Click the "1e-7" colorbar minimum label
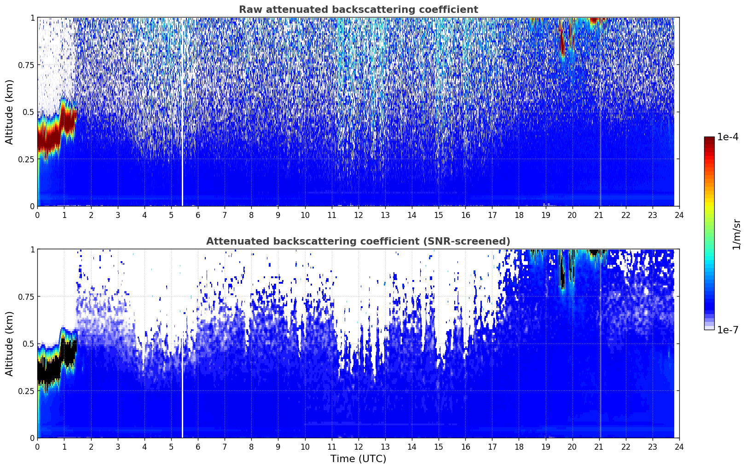Screen dimensions: 746x469 (x=728, y=330)
